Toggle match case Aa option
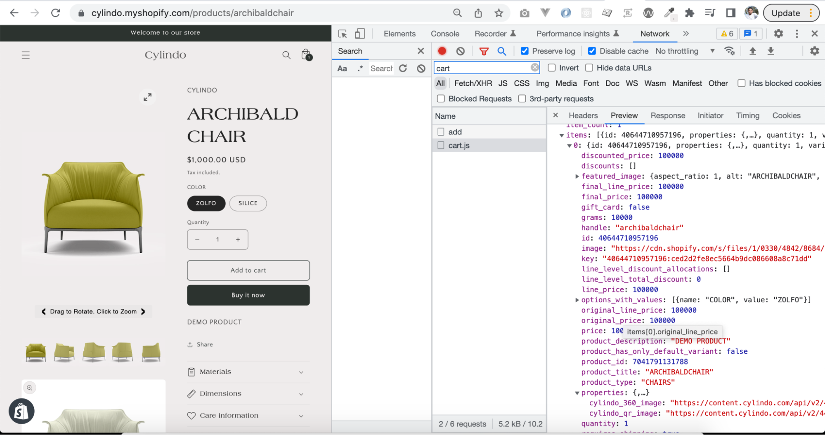Viewport: 825px width, 435px height. coord(342,68)
